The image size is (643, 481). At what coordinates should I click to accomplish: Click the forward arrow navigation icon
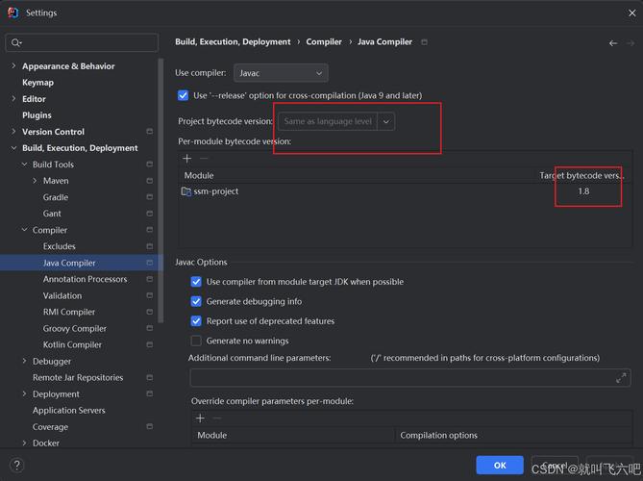[x=631, y=43]
